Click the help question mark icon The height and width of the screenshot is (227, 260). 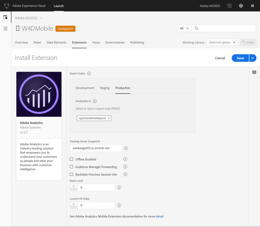point(241,6)
